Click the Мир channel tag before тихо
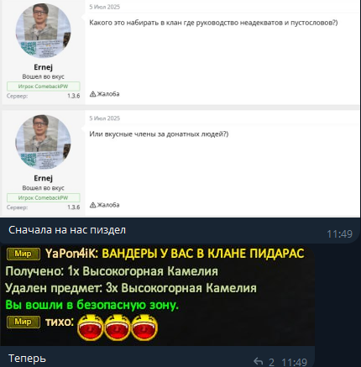 pyautogui.click(x=24, y=322)
